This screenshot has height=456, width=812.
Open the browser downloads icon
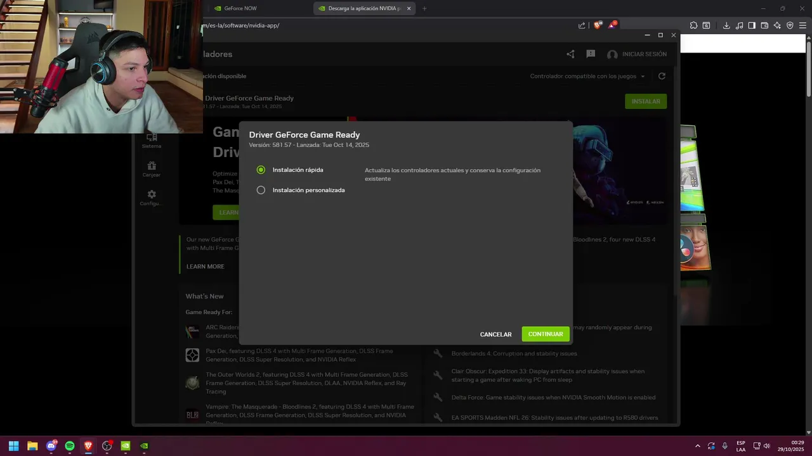click(x=726, y=25)
